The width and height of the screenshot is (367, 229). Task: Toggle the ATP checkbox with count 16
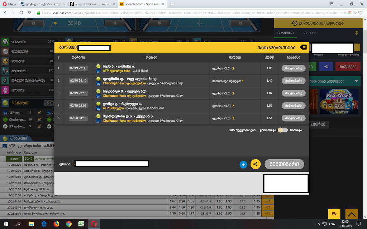(x=39, y=113)
